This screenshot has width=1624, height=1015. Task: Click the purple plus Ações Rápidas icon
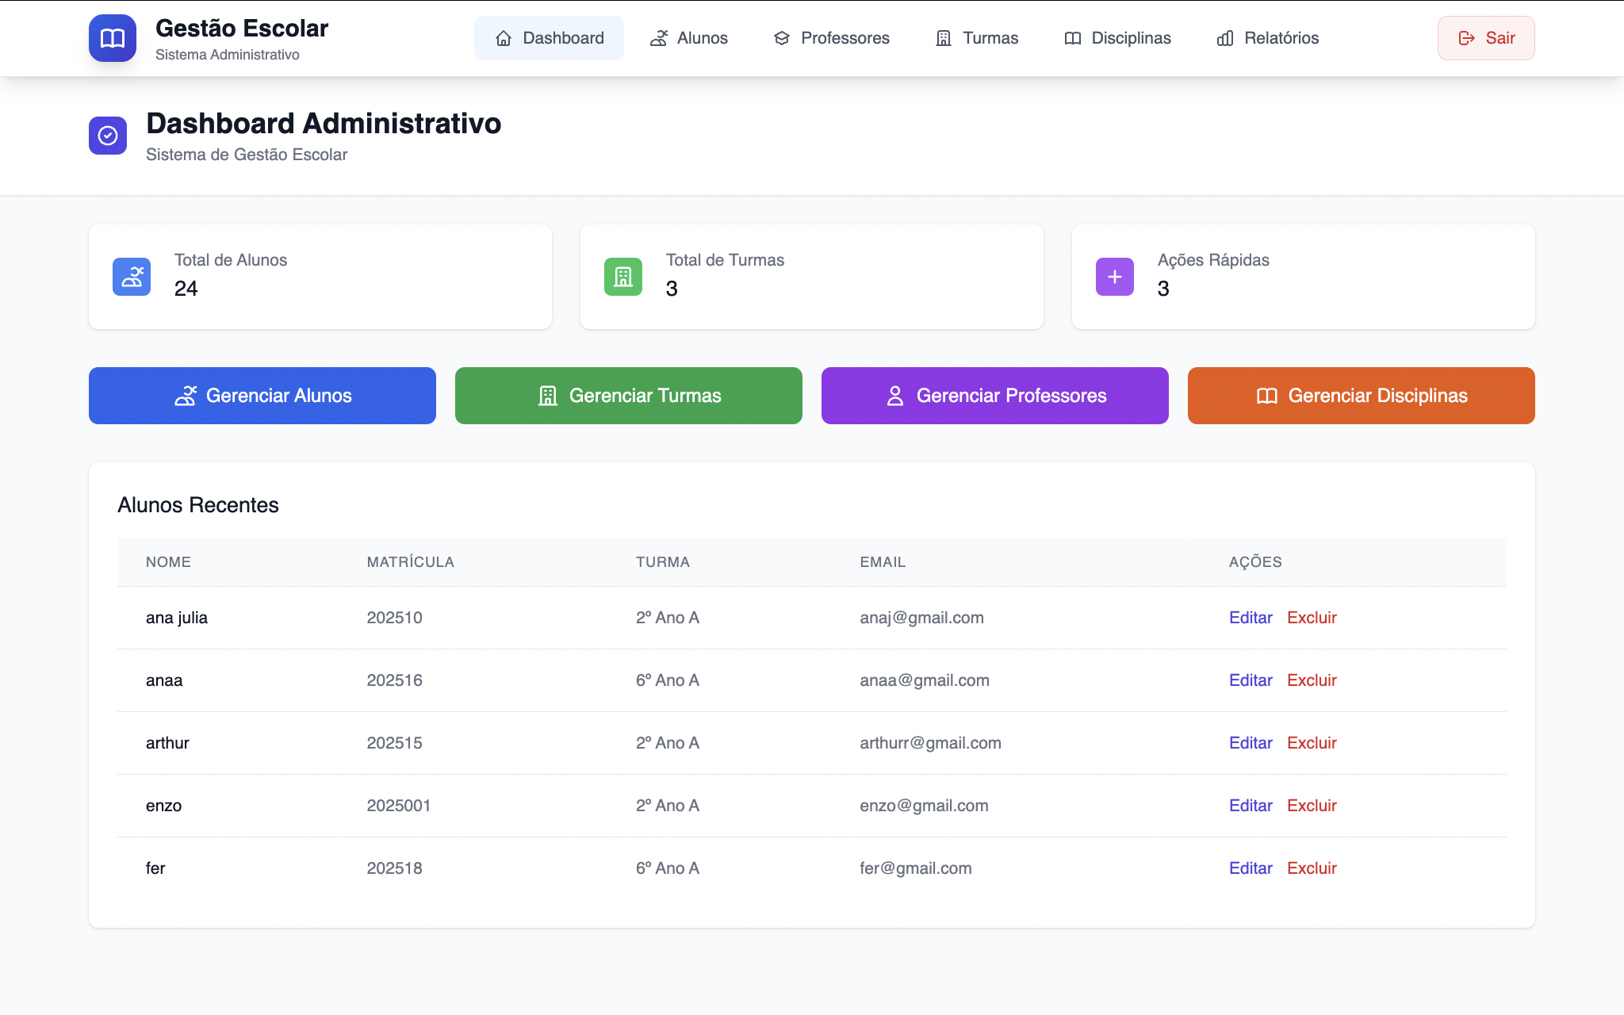point(1114,277)
